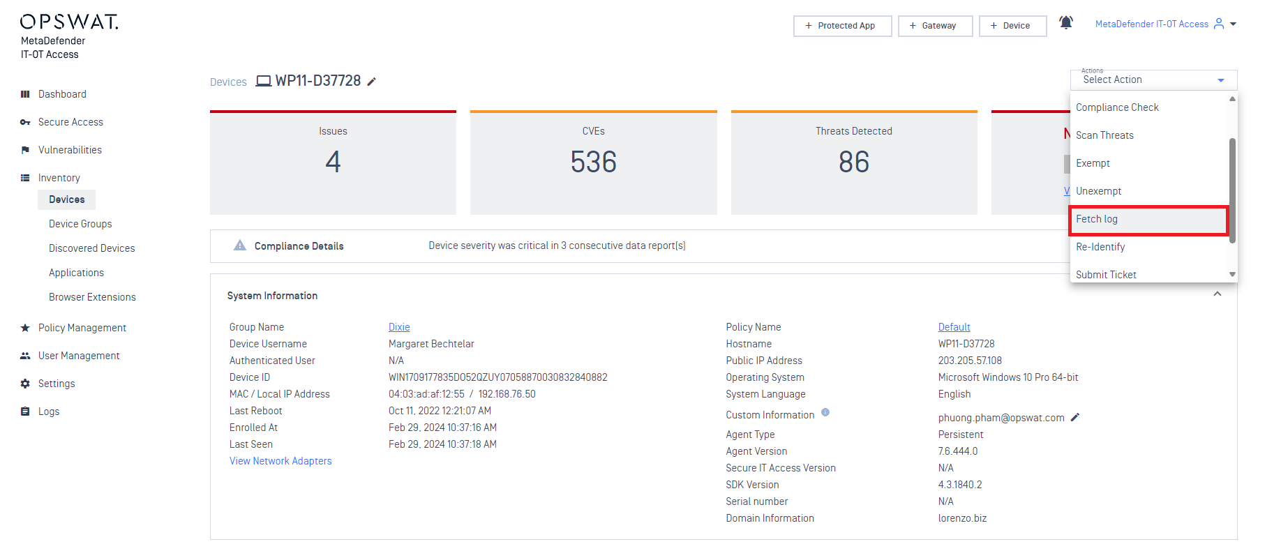Click the Compliance Details warning icon
This screenshot has height=544, width=1281.
[240, 245]
